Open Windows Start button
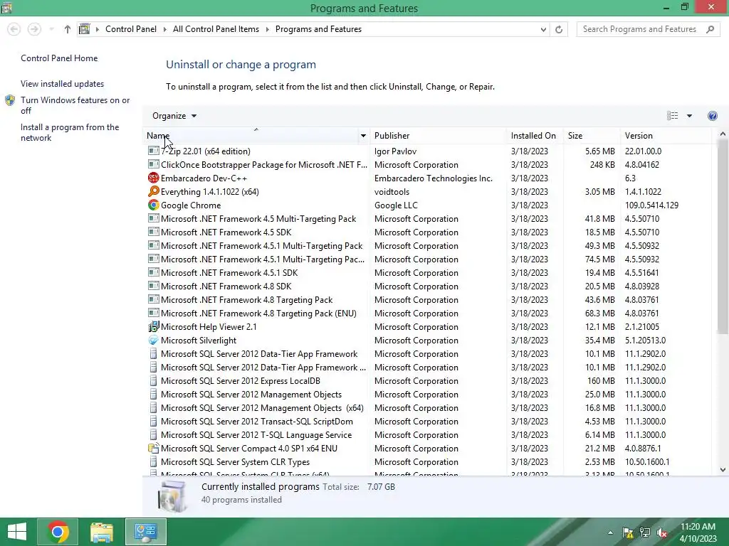The width and height of the screenshot is (729, 546). coord(17,532)
